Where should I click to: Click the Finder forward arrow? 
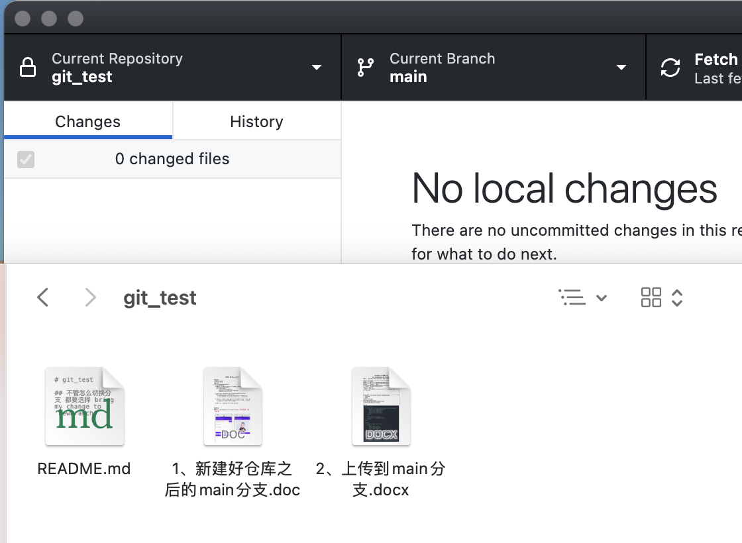coord(91,297)
